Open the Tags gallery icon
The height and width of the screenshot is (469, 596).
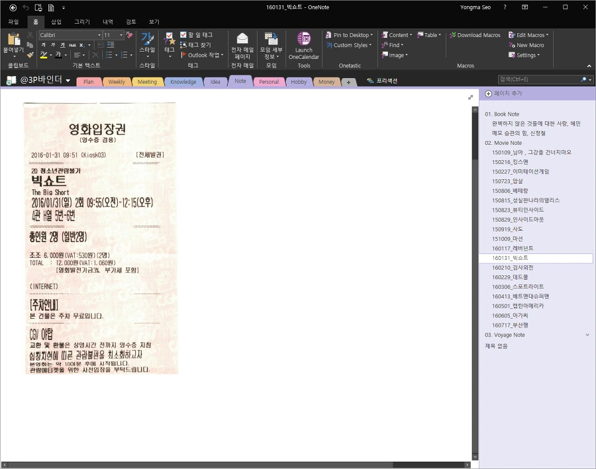(x=169, y=38)
